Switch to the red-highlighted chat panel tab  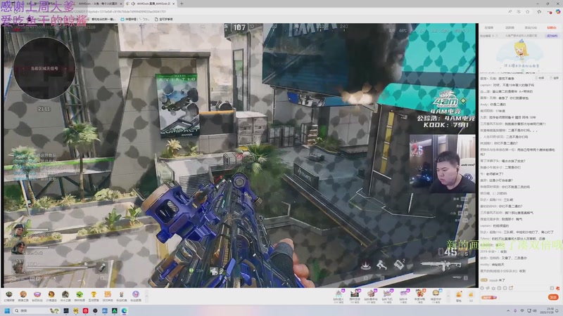[x=552, y=27]
